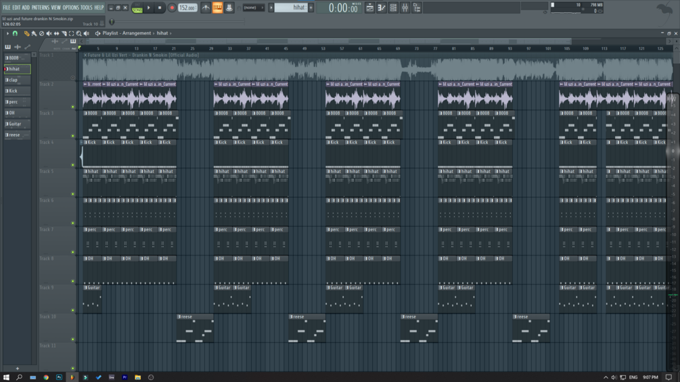The height and width of the screenshot is (382, 680).
Task: Select Kick pattern in picker
Action: click(x=18, y=91)
